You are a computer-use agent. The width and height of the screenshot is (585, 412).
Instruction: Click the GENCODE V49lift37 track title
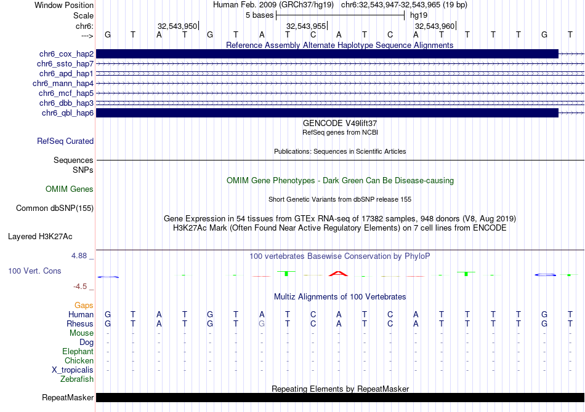pos(340,124)
